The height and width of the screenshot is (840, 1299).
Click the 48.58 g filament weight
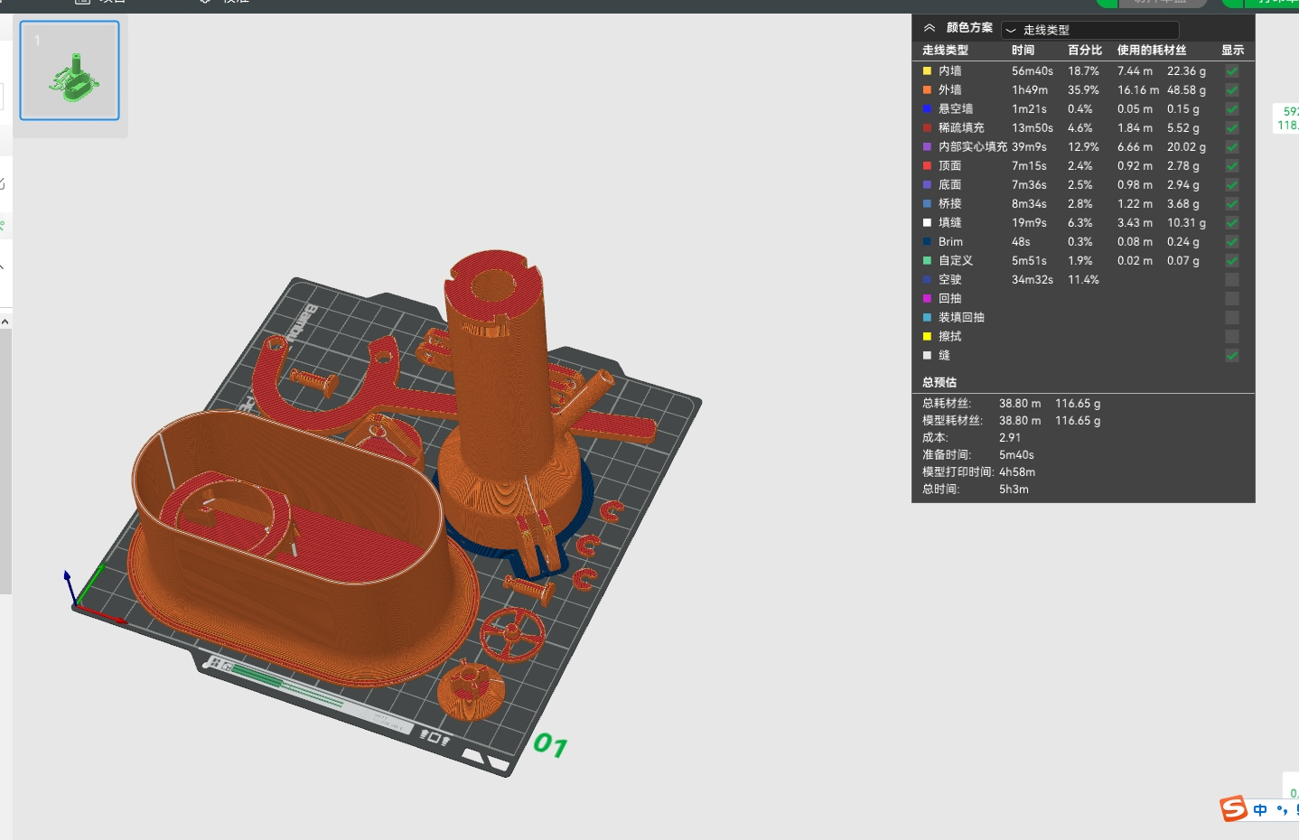tap(1186, 90)
